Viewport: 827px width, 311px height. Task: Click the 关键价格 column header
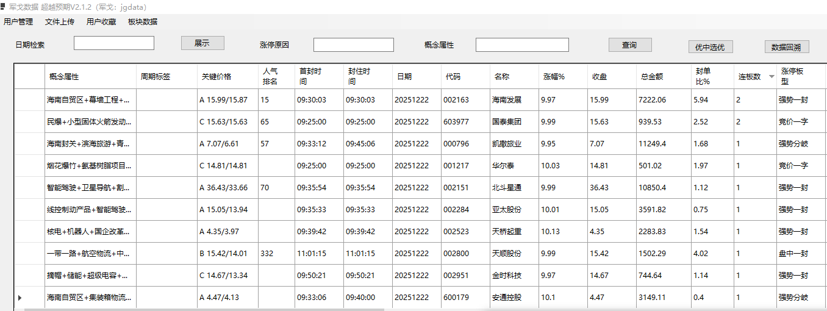[x=227, y=76]
